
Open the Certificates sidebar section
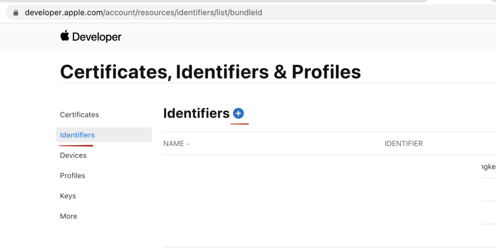[x=79, y=115]
